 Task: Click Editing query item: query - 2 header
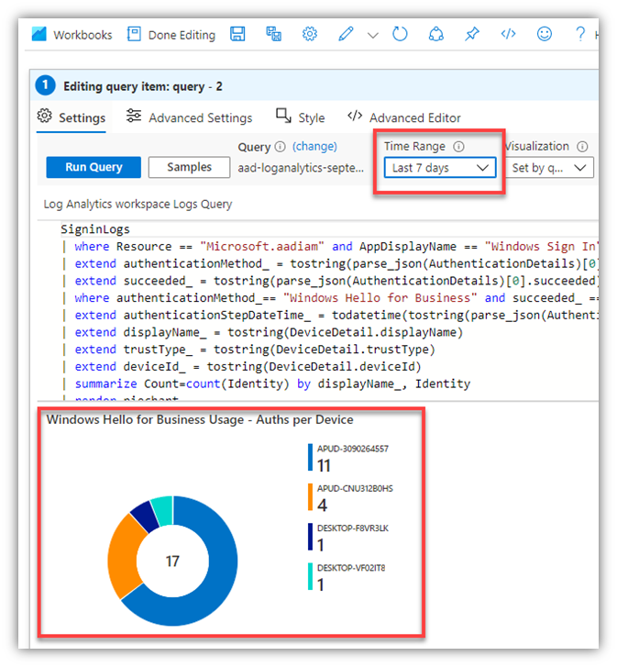[143, 86]
